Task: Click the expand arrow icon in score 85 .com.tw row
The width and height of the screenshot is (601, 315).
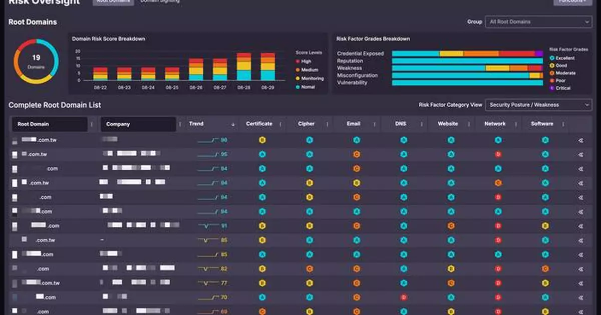Action: point(581,240)
